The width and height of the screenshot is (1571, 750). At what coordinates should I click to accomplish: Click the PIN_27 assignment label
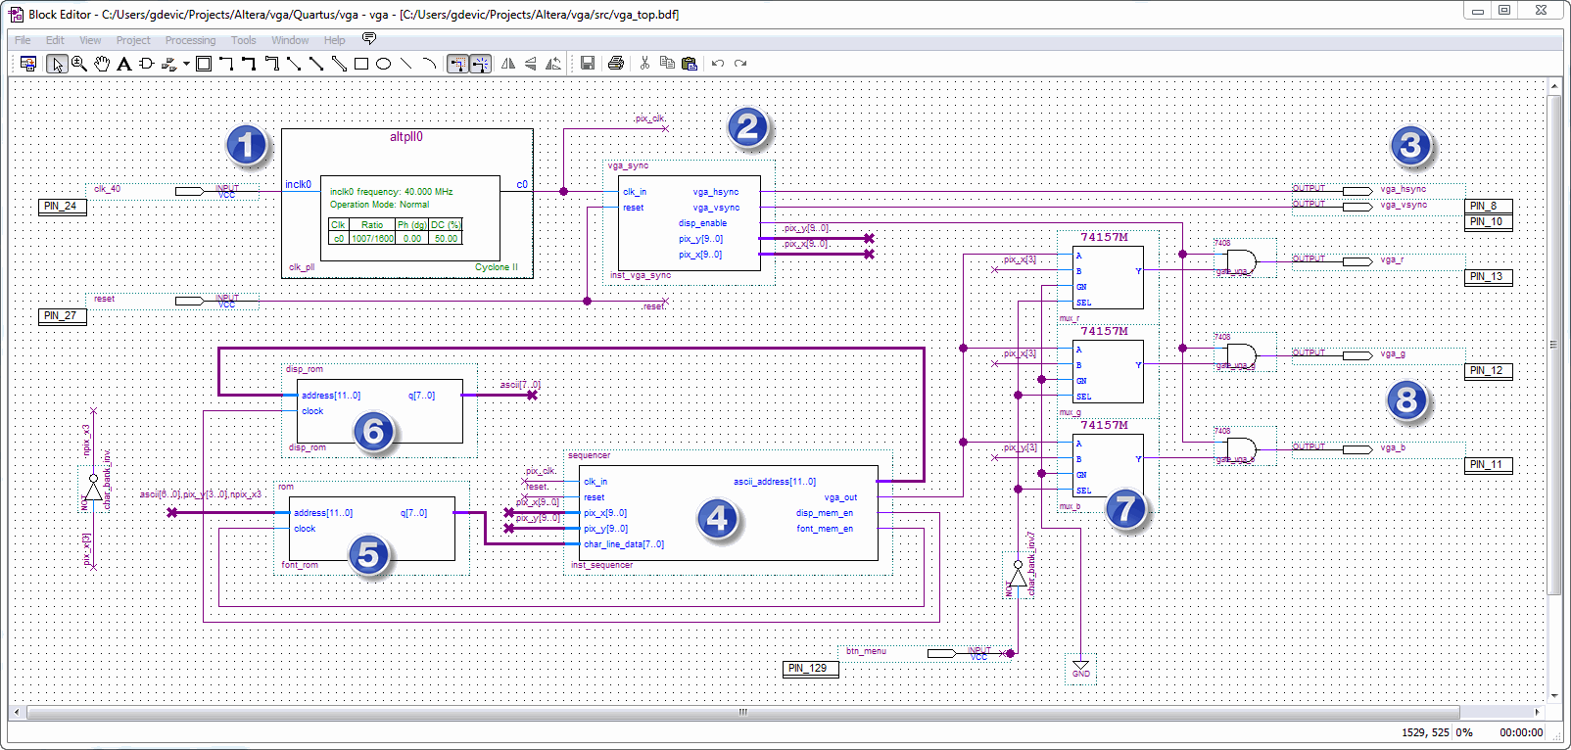pyautogui.click(x=63, y=316)
